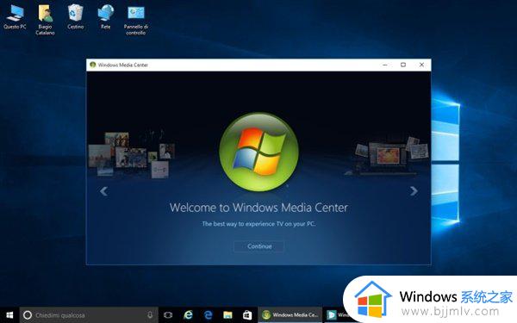Go to next slide with right arrow
Screen dimensions: 517x323
click(414, 191)
